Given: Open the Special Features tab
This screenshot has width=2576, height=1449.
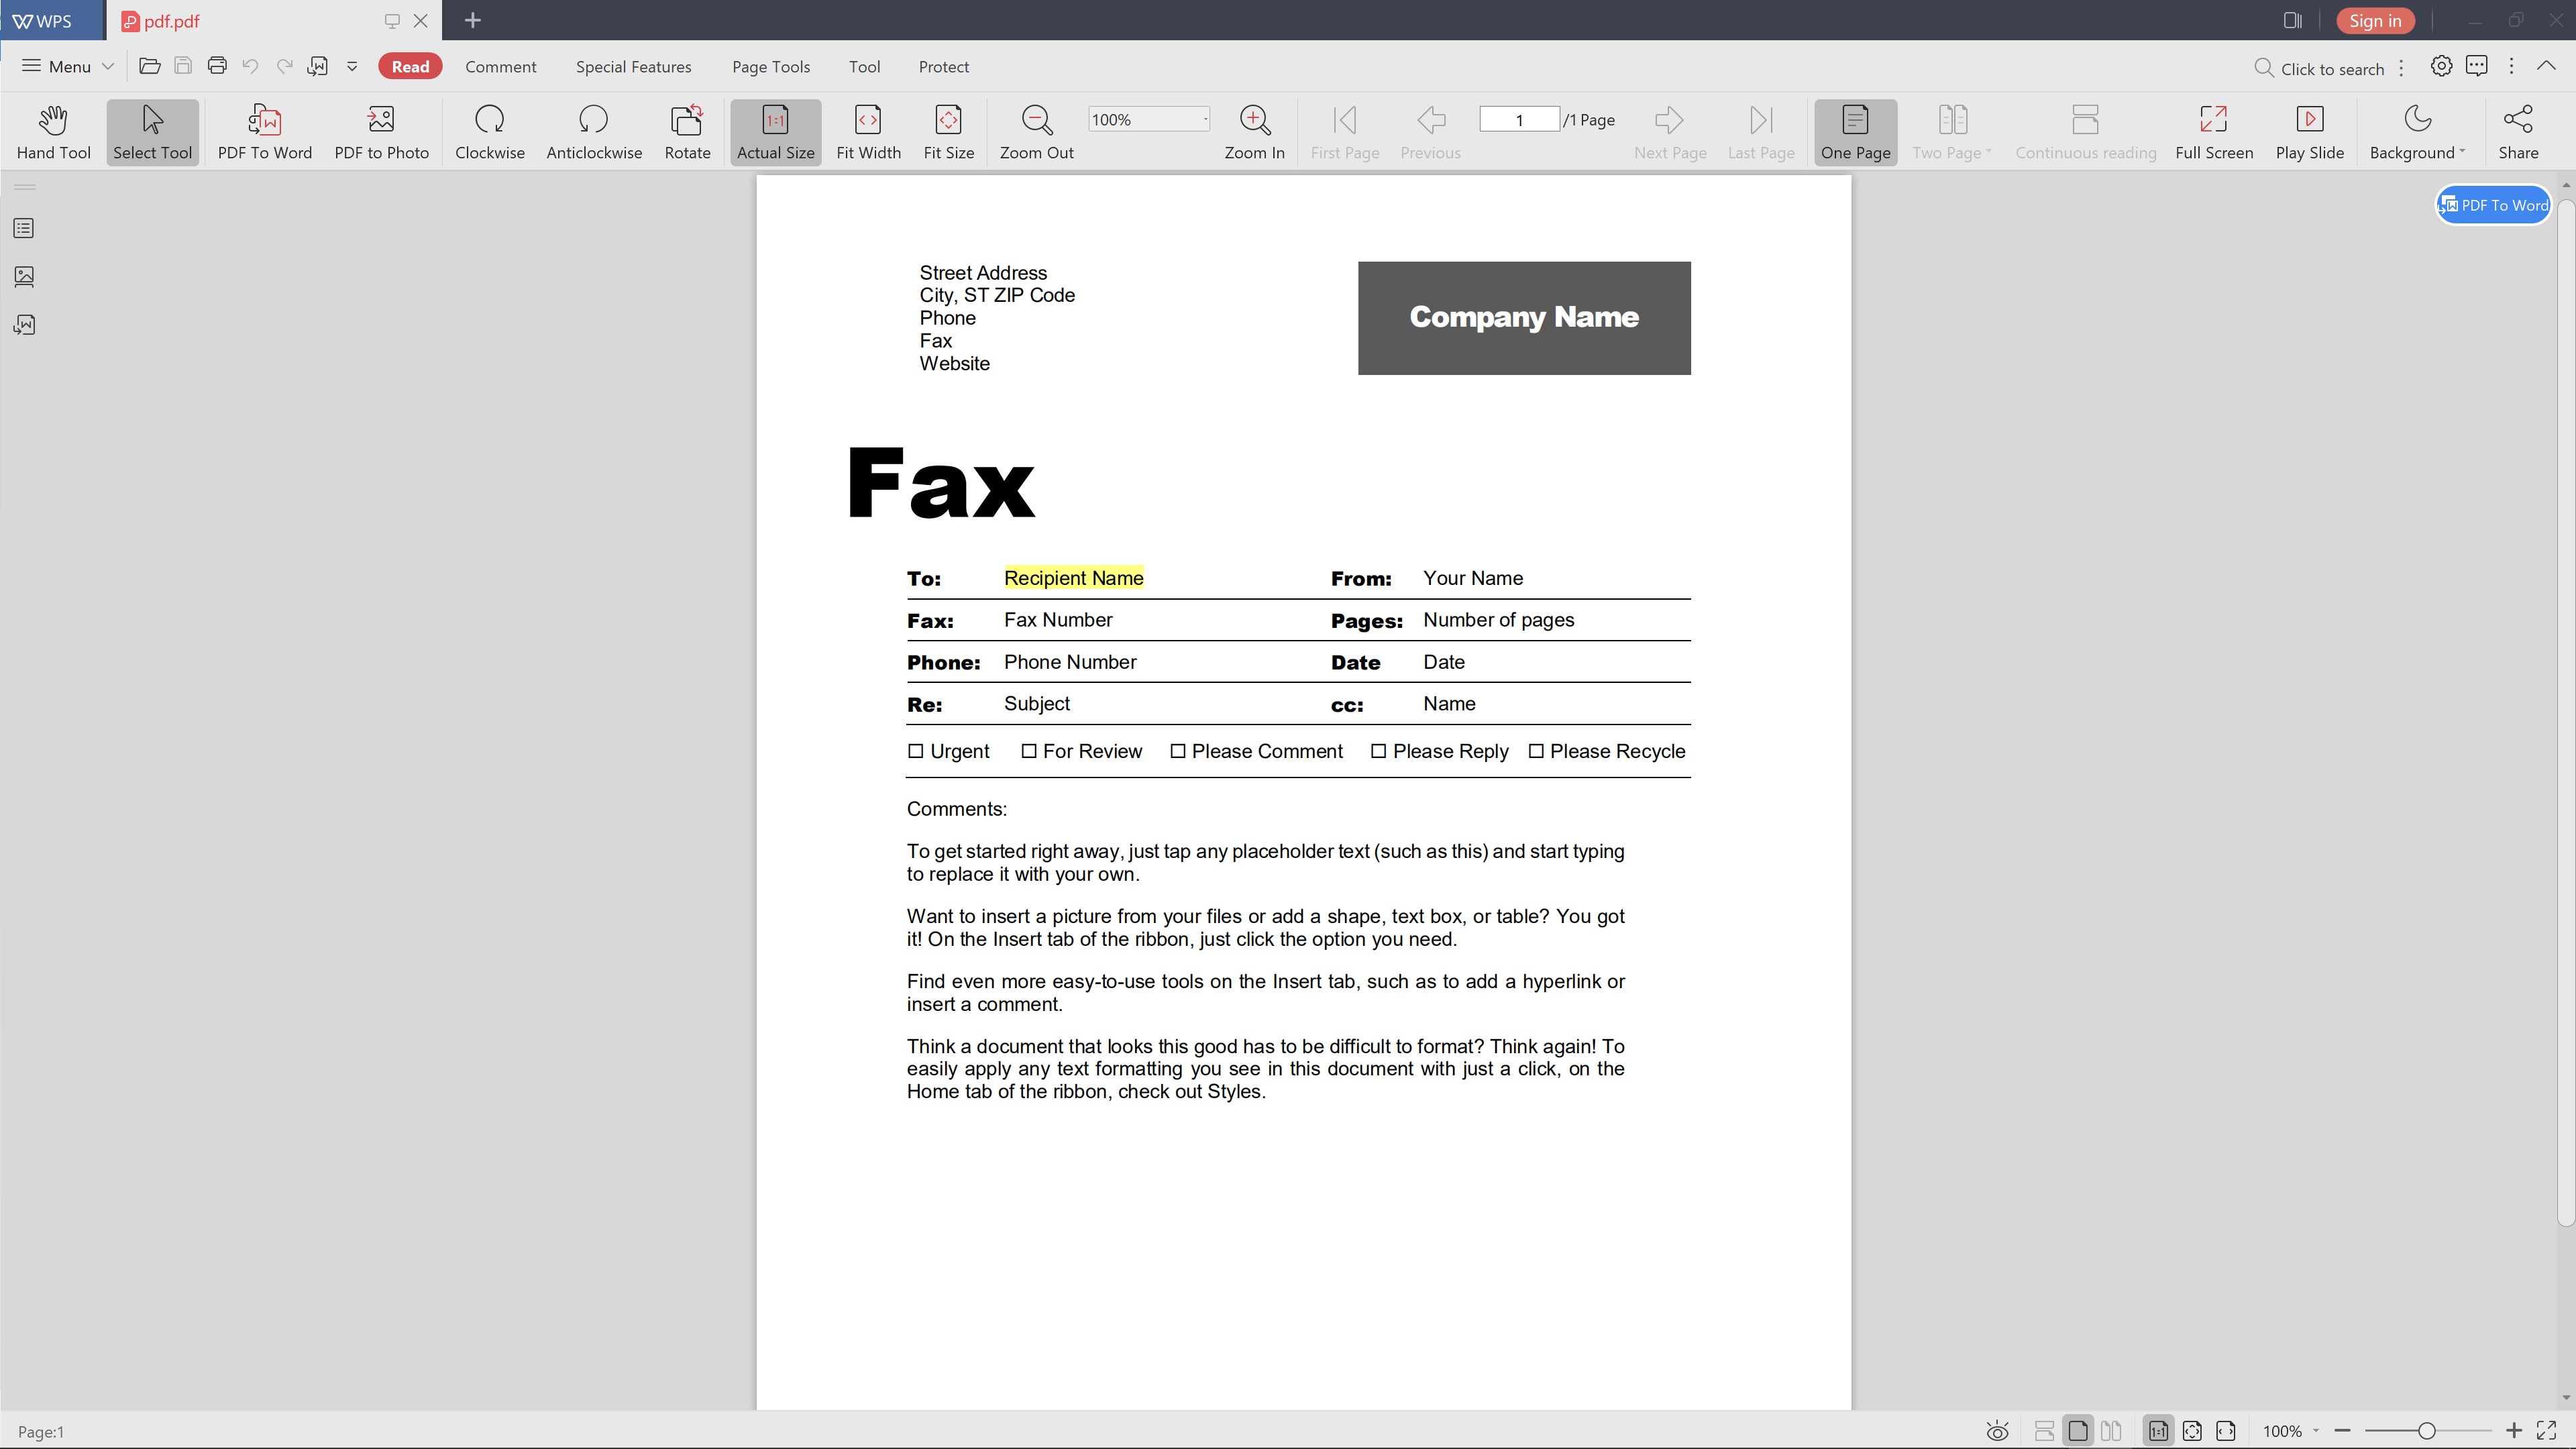Looking at the screenshot, I should click(x=633, y=66).
